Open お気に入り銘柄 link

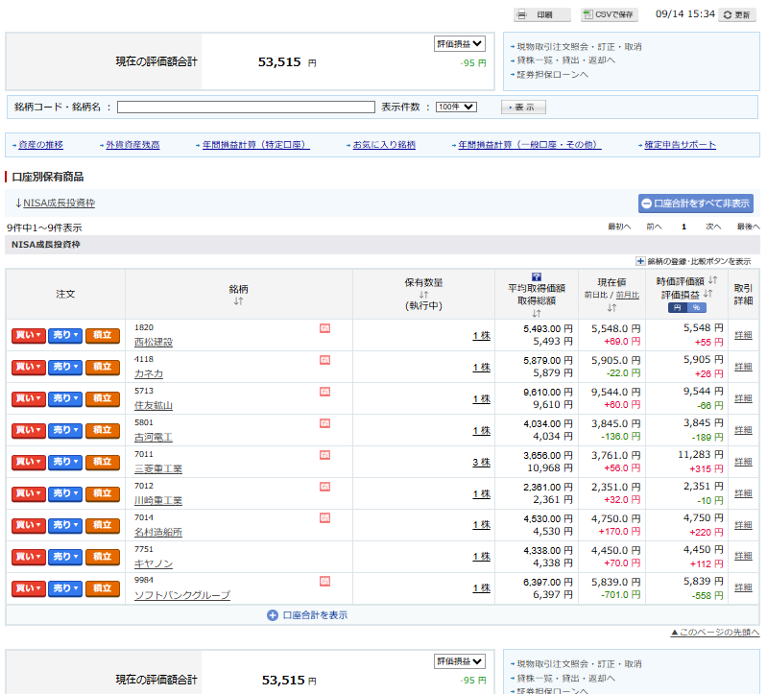(x=384, y=145)
